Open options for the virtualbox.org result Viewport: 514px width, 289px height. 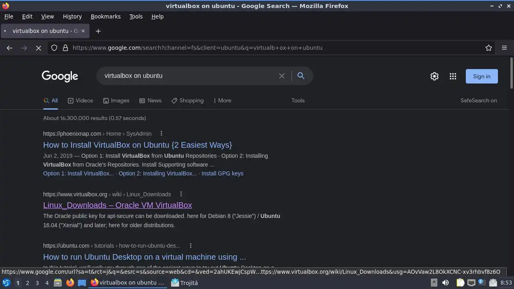pyautogui.click(x=181, y=194)
